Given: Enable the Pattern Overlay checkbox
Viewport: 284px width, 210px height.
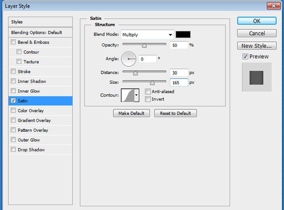Looking at the screenshot, I should [13, 130].
